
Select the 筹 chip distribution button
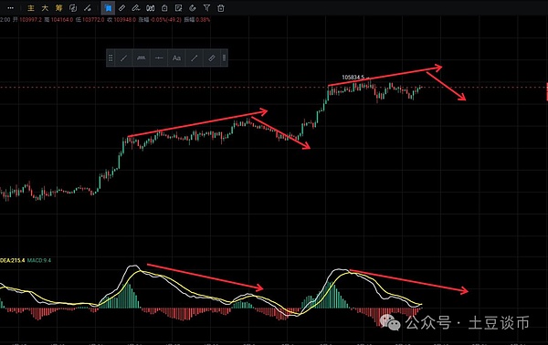click(x=58, y=8)
